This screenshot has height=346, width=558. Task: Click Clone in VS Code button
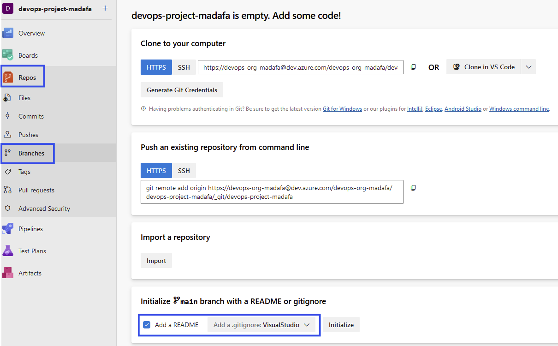tap(484, 67)
